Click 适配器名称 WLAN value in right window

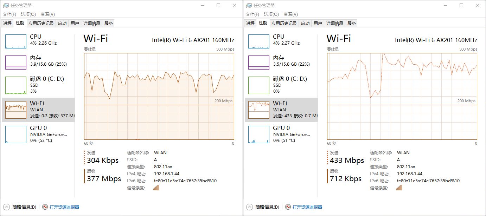(x=403, y=153)
